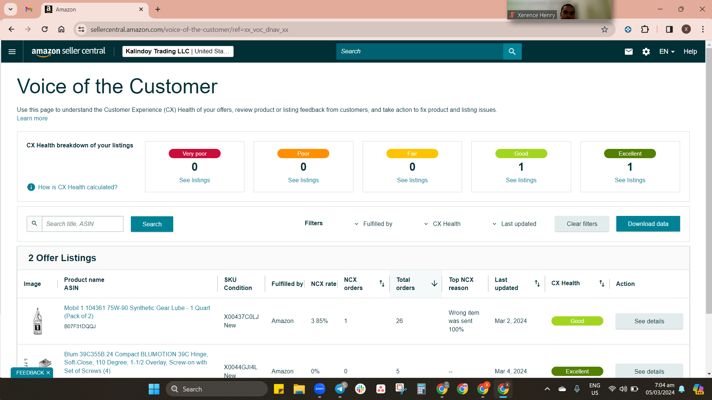
Task: Open Slack from the taskbar
Action: coord(360,389)
